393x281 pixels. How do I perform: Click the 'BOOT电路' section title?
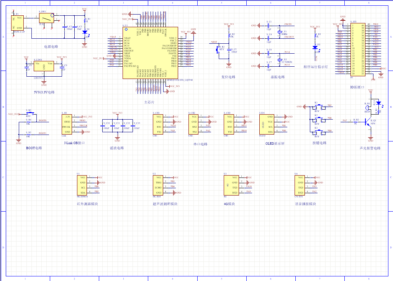click(x=34, y=148)
